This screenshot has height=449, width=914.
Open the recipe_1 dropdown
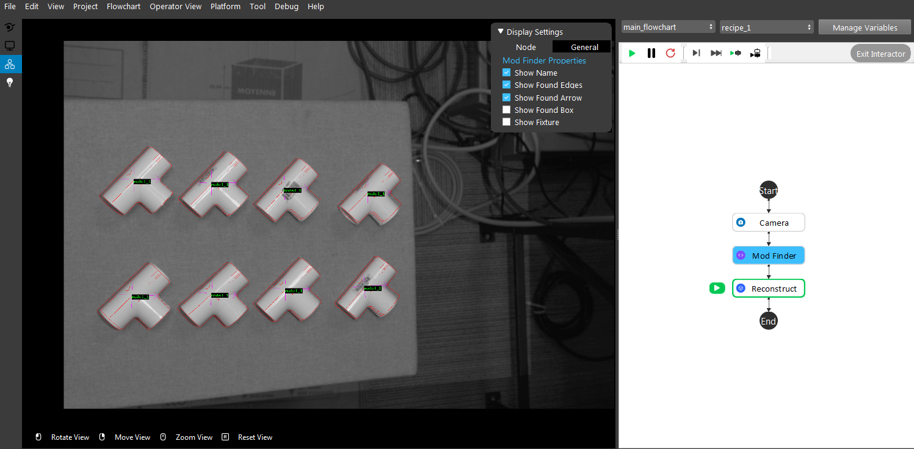pos(767,27)
